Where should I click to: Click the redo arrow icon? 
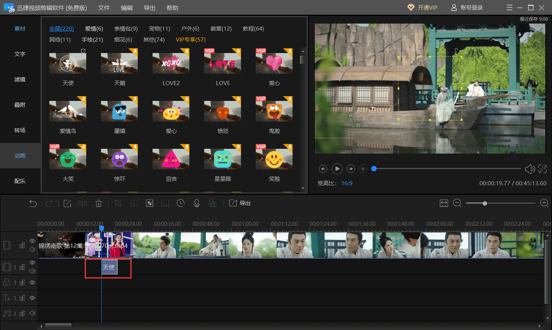coord(49,203)
